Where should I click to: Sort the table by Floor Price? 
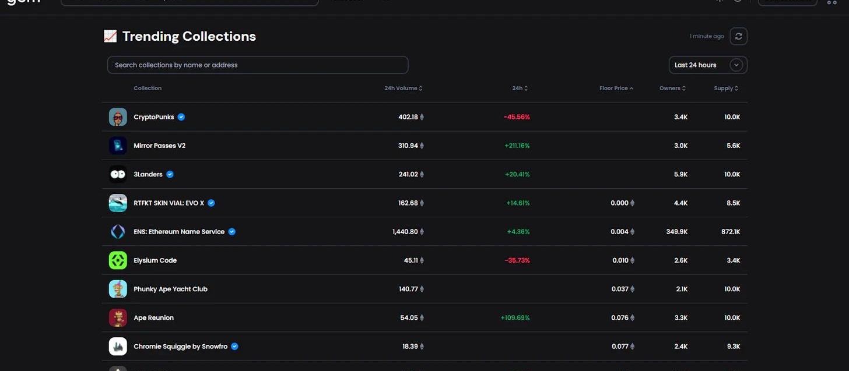click(616, 89)
